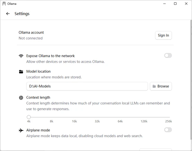The width and height of the screenshot is (192, 151).
Task: Maximize the Ollama window
Action: [175, 4]
